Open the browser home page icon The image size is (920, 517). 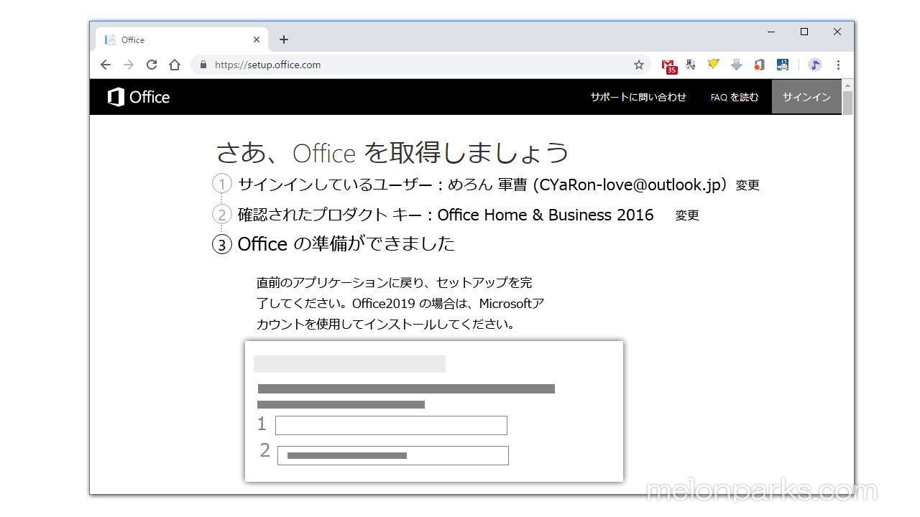(x=175, y=65)
